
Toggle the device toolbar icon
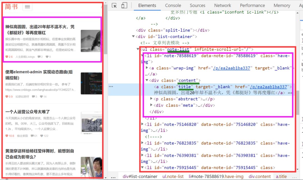coord(124,5)
